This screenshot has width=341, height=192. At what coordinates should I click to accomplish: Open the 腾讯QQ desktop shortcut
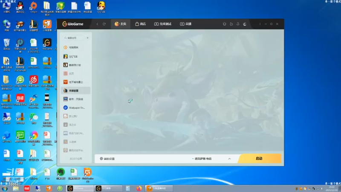20,7
